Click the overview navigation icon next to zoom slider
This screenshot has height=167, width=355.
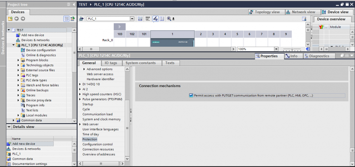tap(308, 49)
